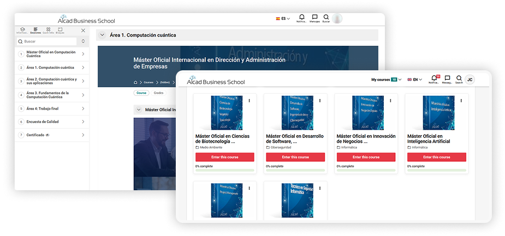Image resolution: width=505 pixels, height=236 pixels.
Task: Open the Bloques sidebar icon
Action: click(60, 30)
